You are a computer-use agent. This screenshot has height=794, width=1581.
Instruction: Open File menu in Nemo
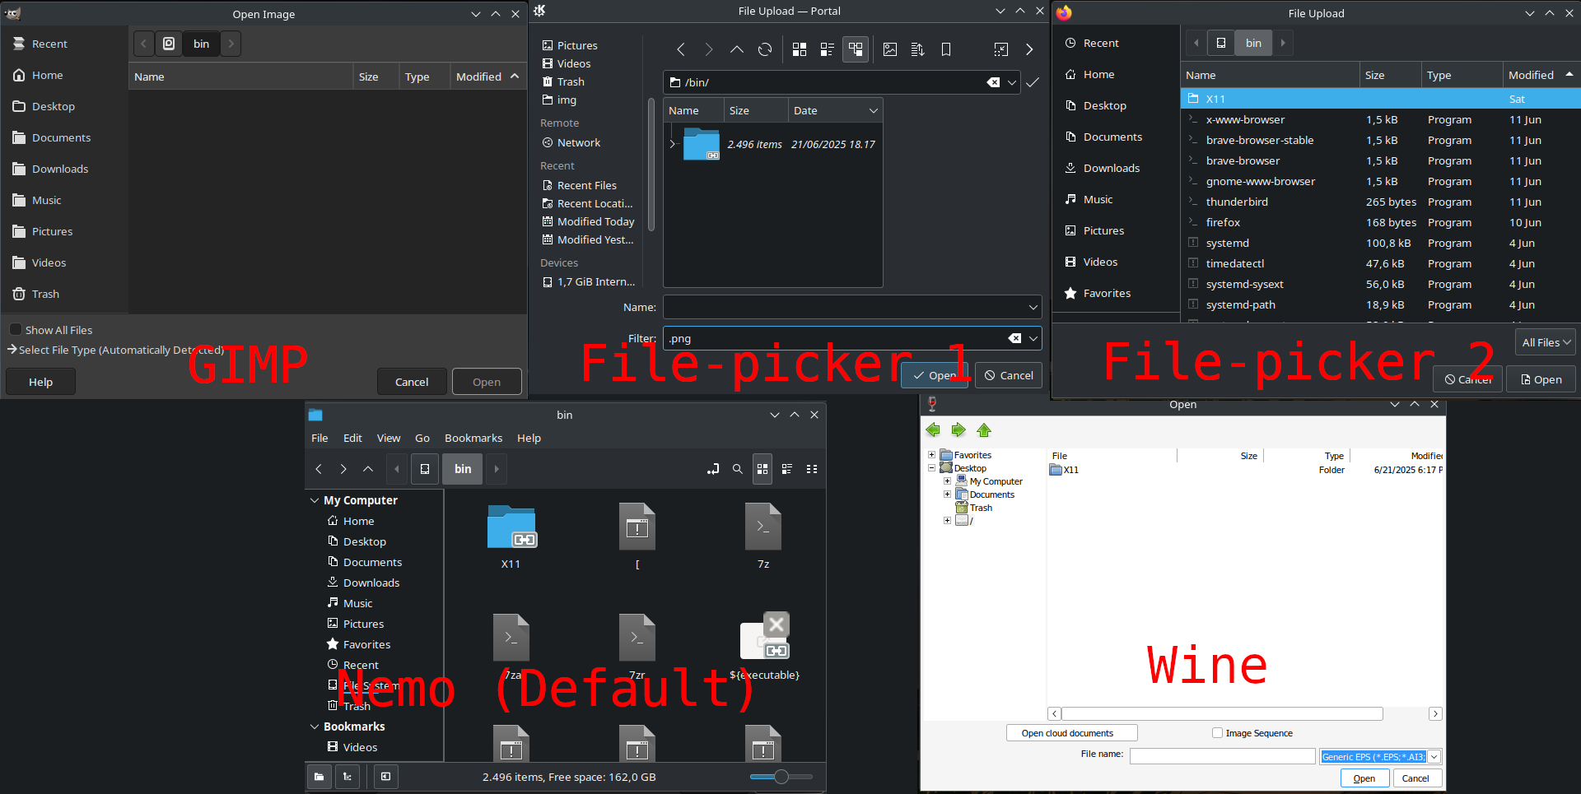coord(319,438)
